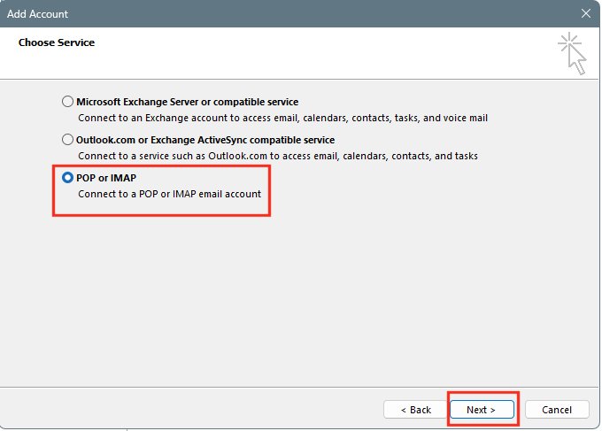
Task: Click the 'Add Account' title bar text
Action: pyautogui.click(x=38, y=14)
